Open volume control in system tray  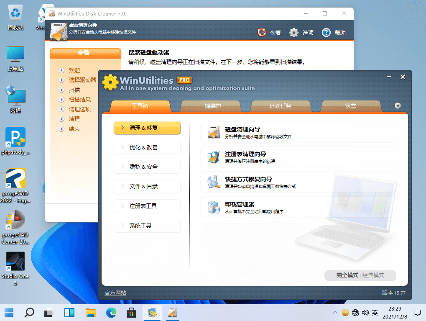365,313
